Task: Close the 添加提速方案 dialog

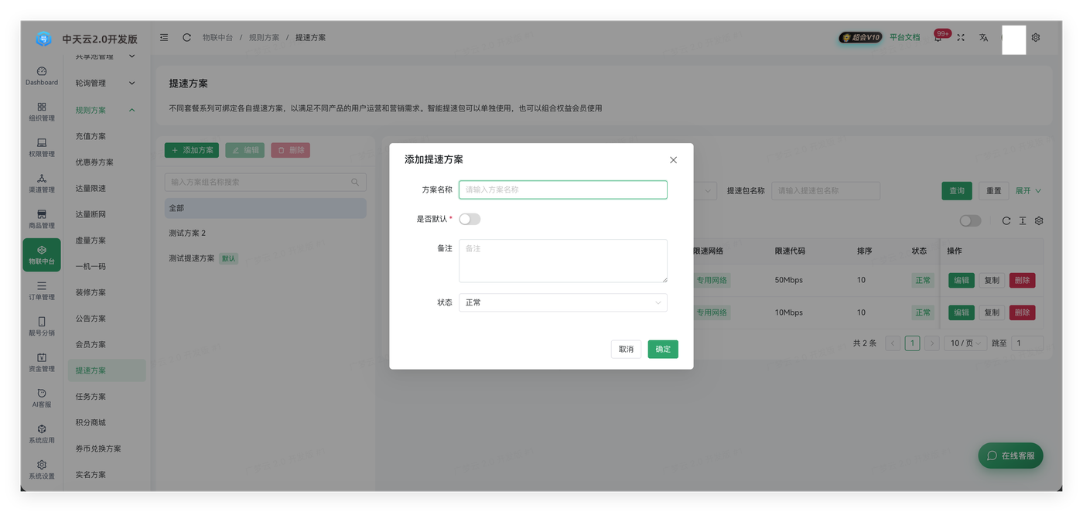Action: click(x=673, y=160)
